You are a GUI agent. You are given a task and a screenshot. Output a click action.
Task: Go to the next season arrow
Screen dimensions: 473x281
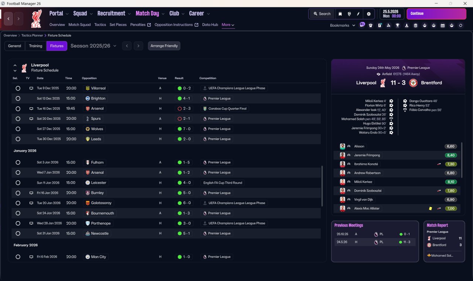[x=138, y=46]
